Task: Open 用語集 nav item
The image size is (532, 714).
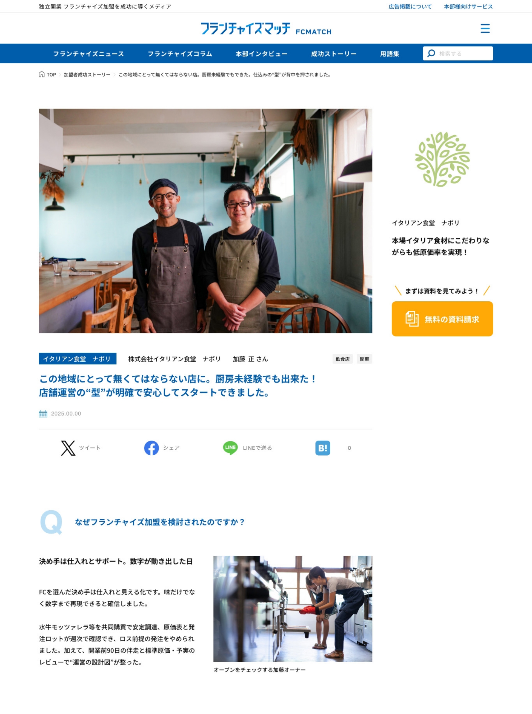Action: (x=390, y=54)
